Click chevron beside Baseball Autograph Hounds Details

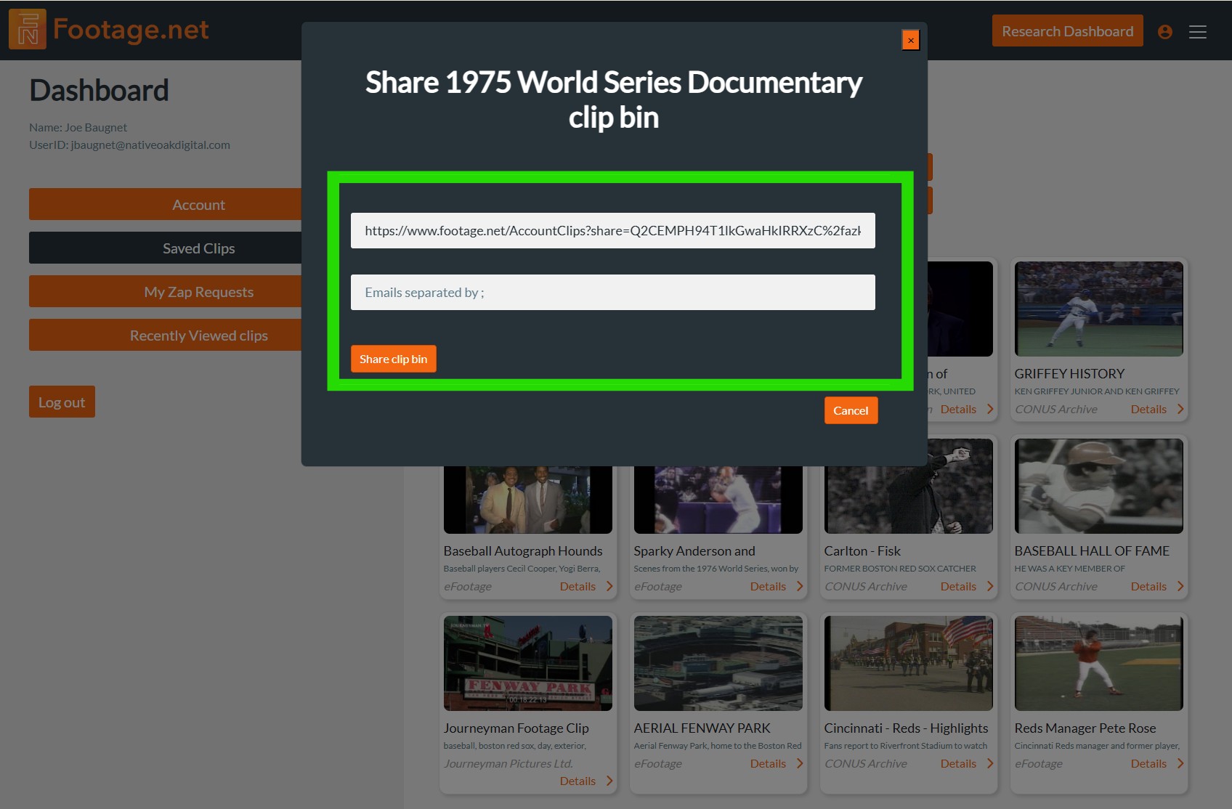[x=609, y=586]
